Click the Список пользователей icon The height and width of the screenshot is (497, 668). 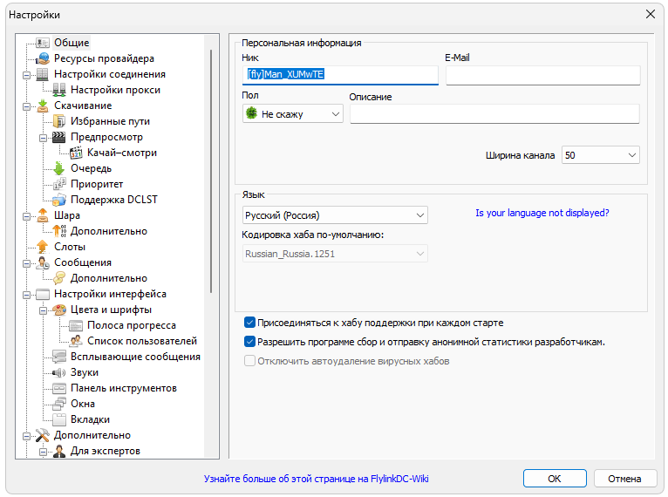coord(76,341)
